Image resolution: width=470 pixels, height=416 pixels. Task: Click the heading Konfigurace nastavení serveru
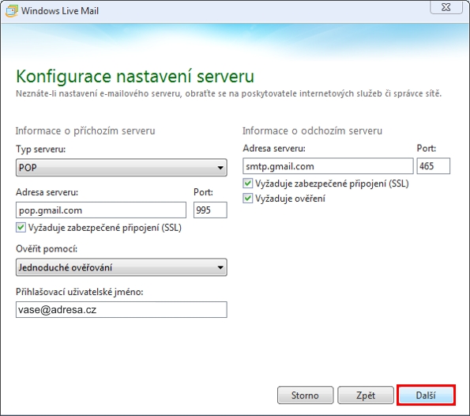coord(135,76)
